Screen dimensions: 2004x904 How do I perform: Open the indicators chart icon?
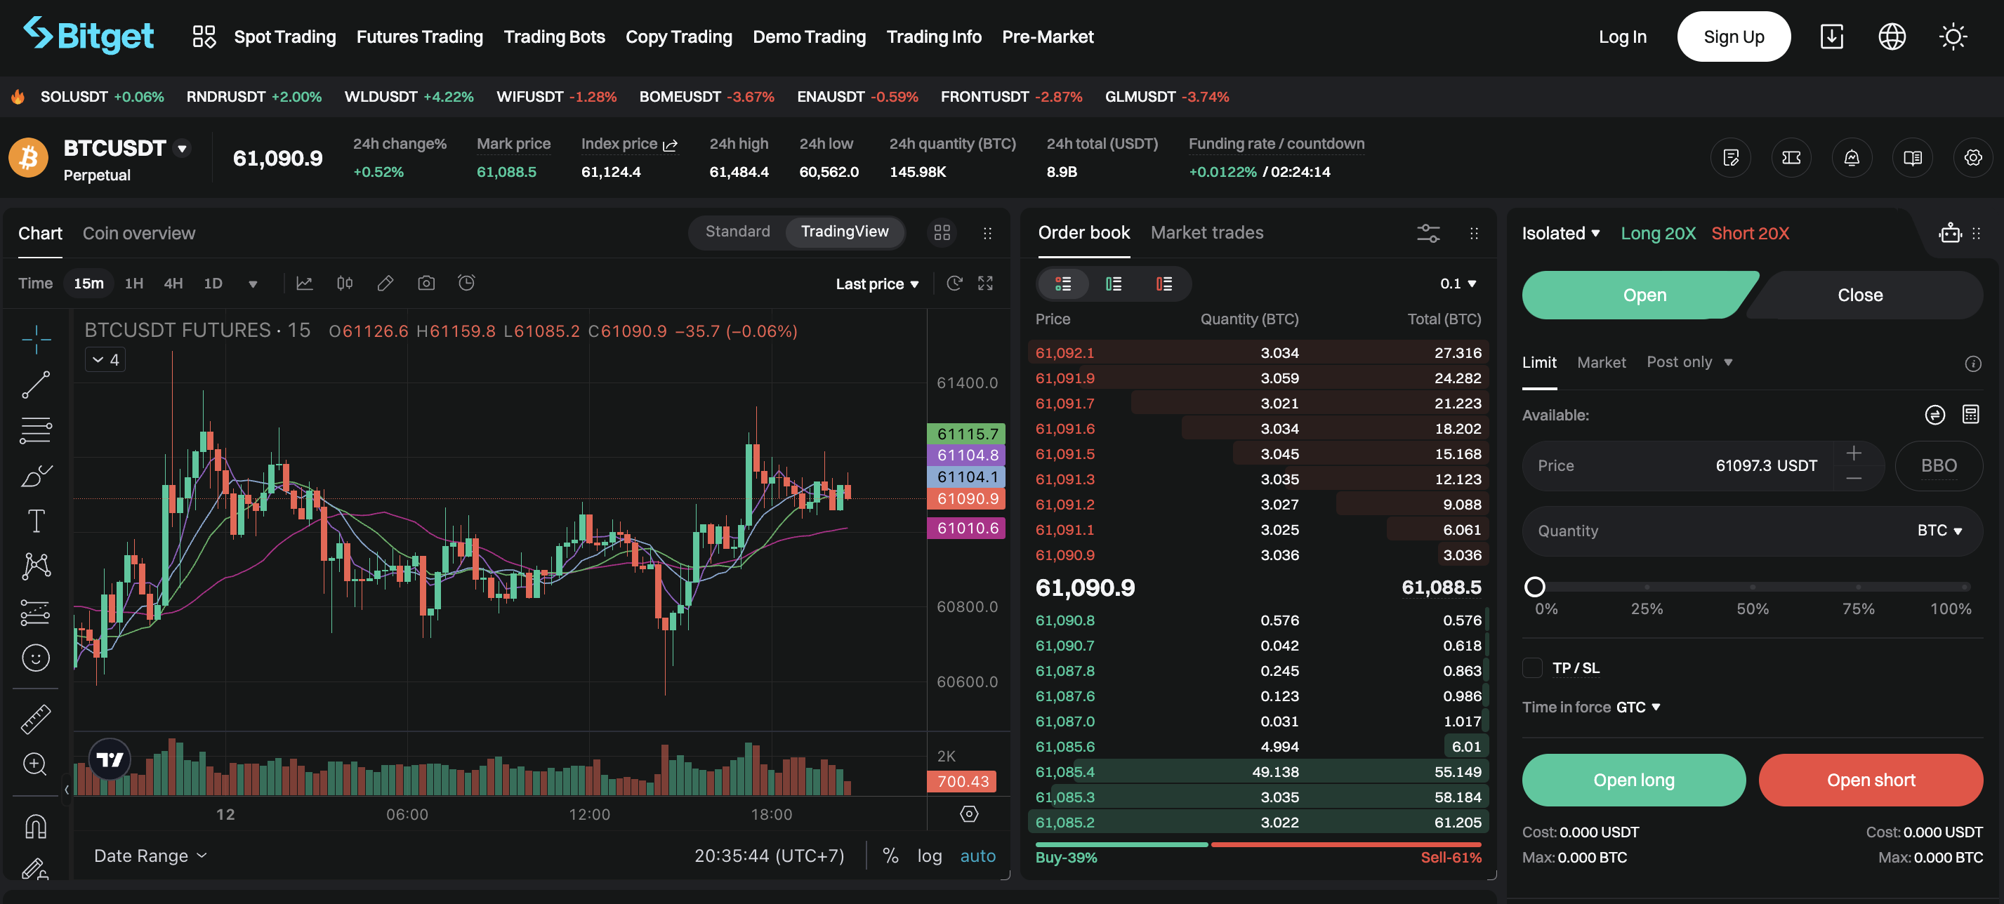click(x=304, y=284)
